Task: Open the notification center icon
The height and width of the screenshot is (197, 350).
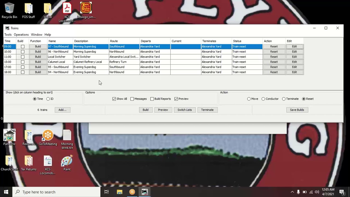Action: point(342,192)
